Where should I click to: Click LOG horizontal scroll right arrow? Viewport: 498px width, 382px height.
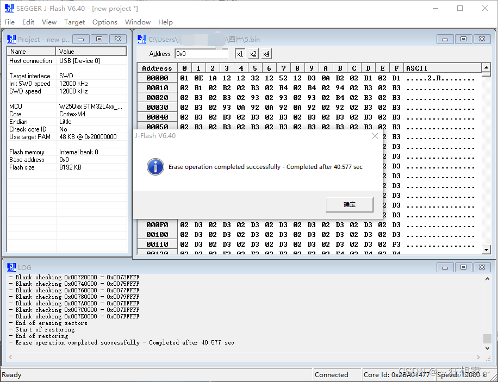coord(478,357)
